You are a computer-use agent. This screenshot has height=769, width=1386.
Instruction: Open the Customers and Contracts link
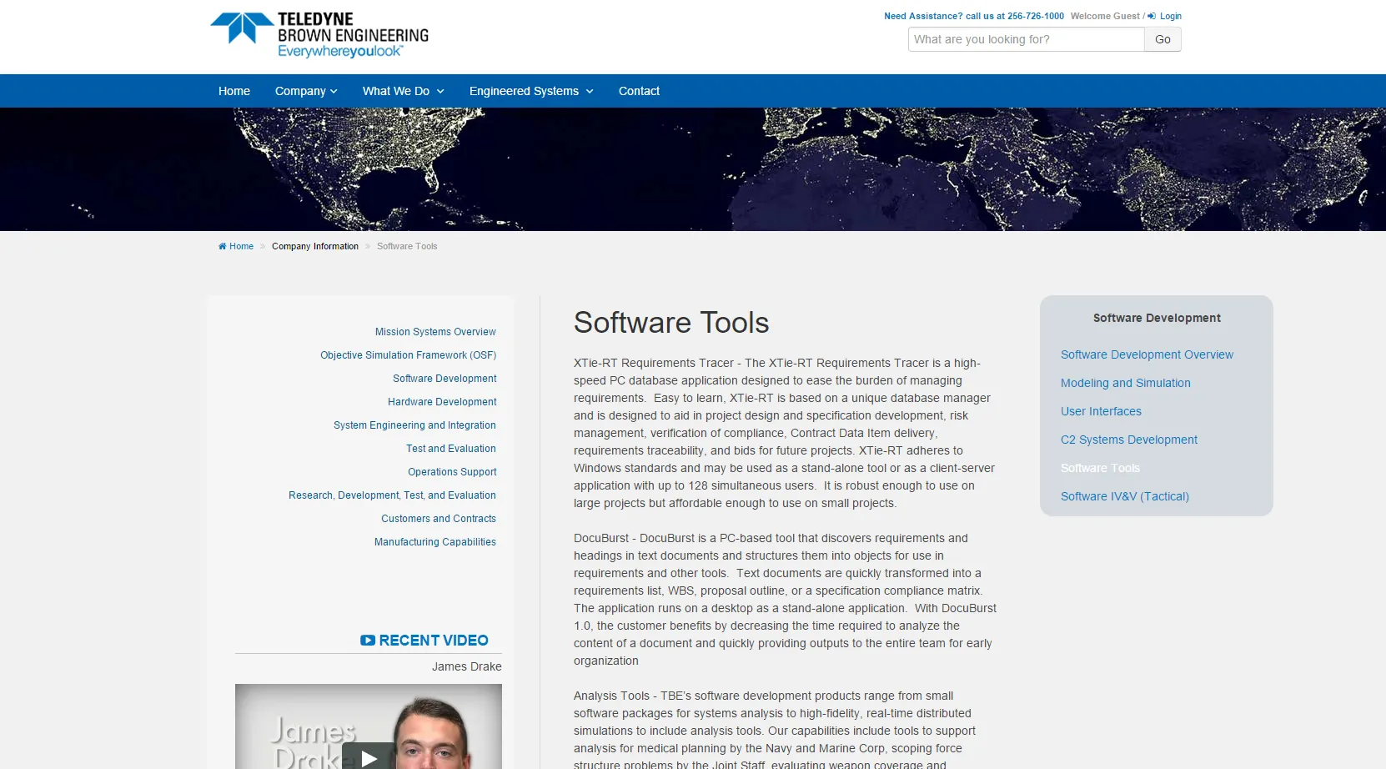(x=439, y=519)
